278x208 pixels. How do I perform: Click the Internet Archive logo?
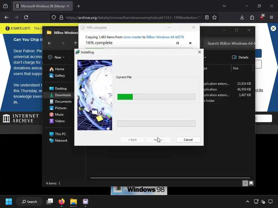21,118
